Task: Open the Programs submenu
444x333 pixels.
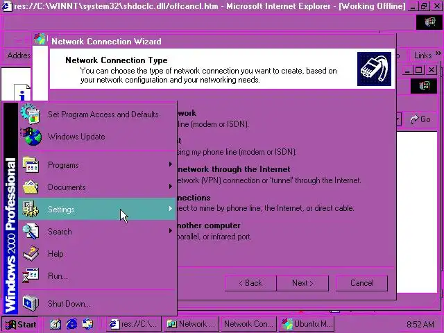Action: (x=97, y=165)
